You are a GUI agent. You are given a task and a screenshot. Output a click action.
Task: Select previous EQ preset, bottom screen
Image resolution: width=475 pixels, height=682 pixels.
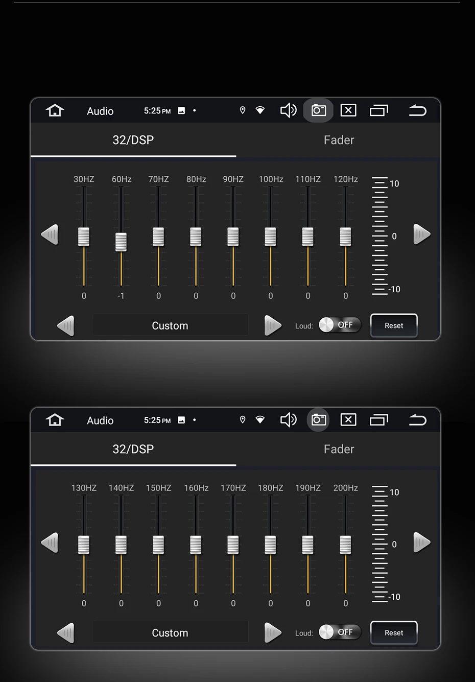click(x=66, y=633)
